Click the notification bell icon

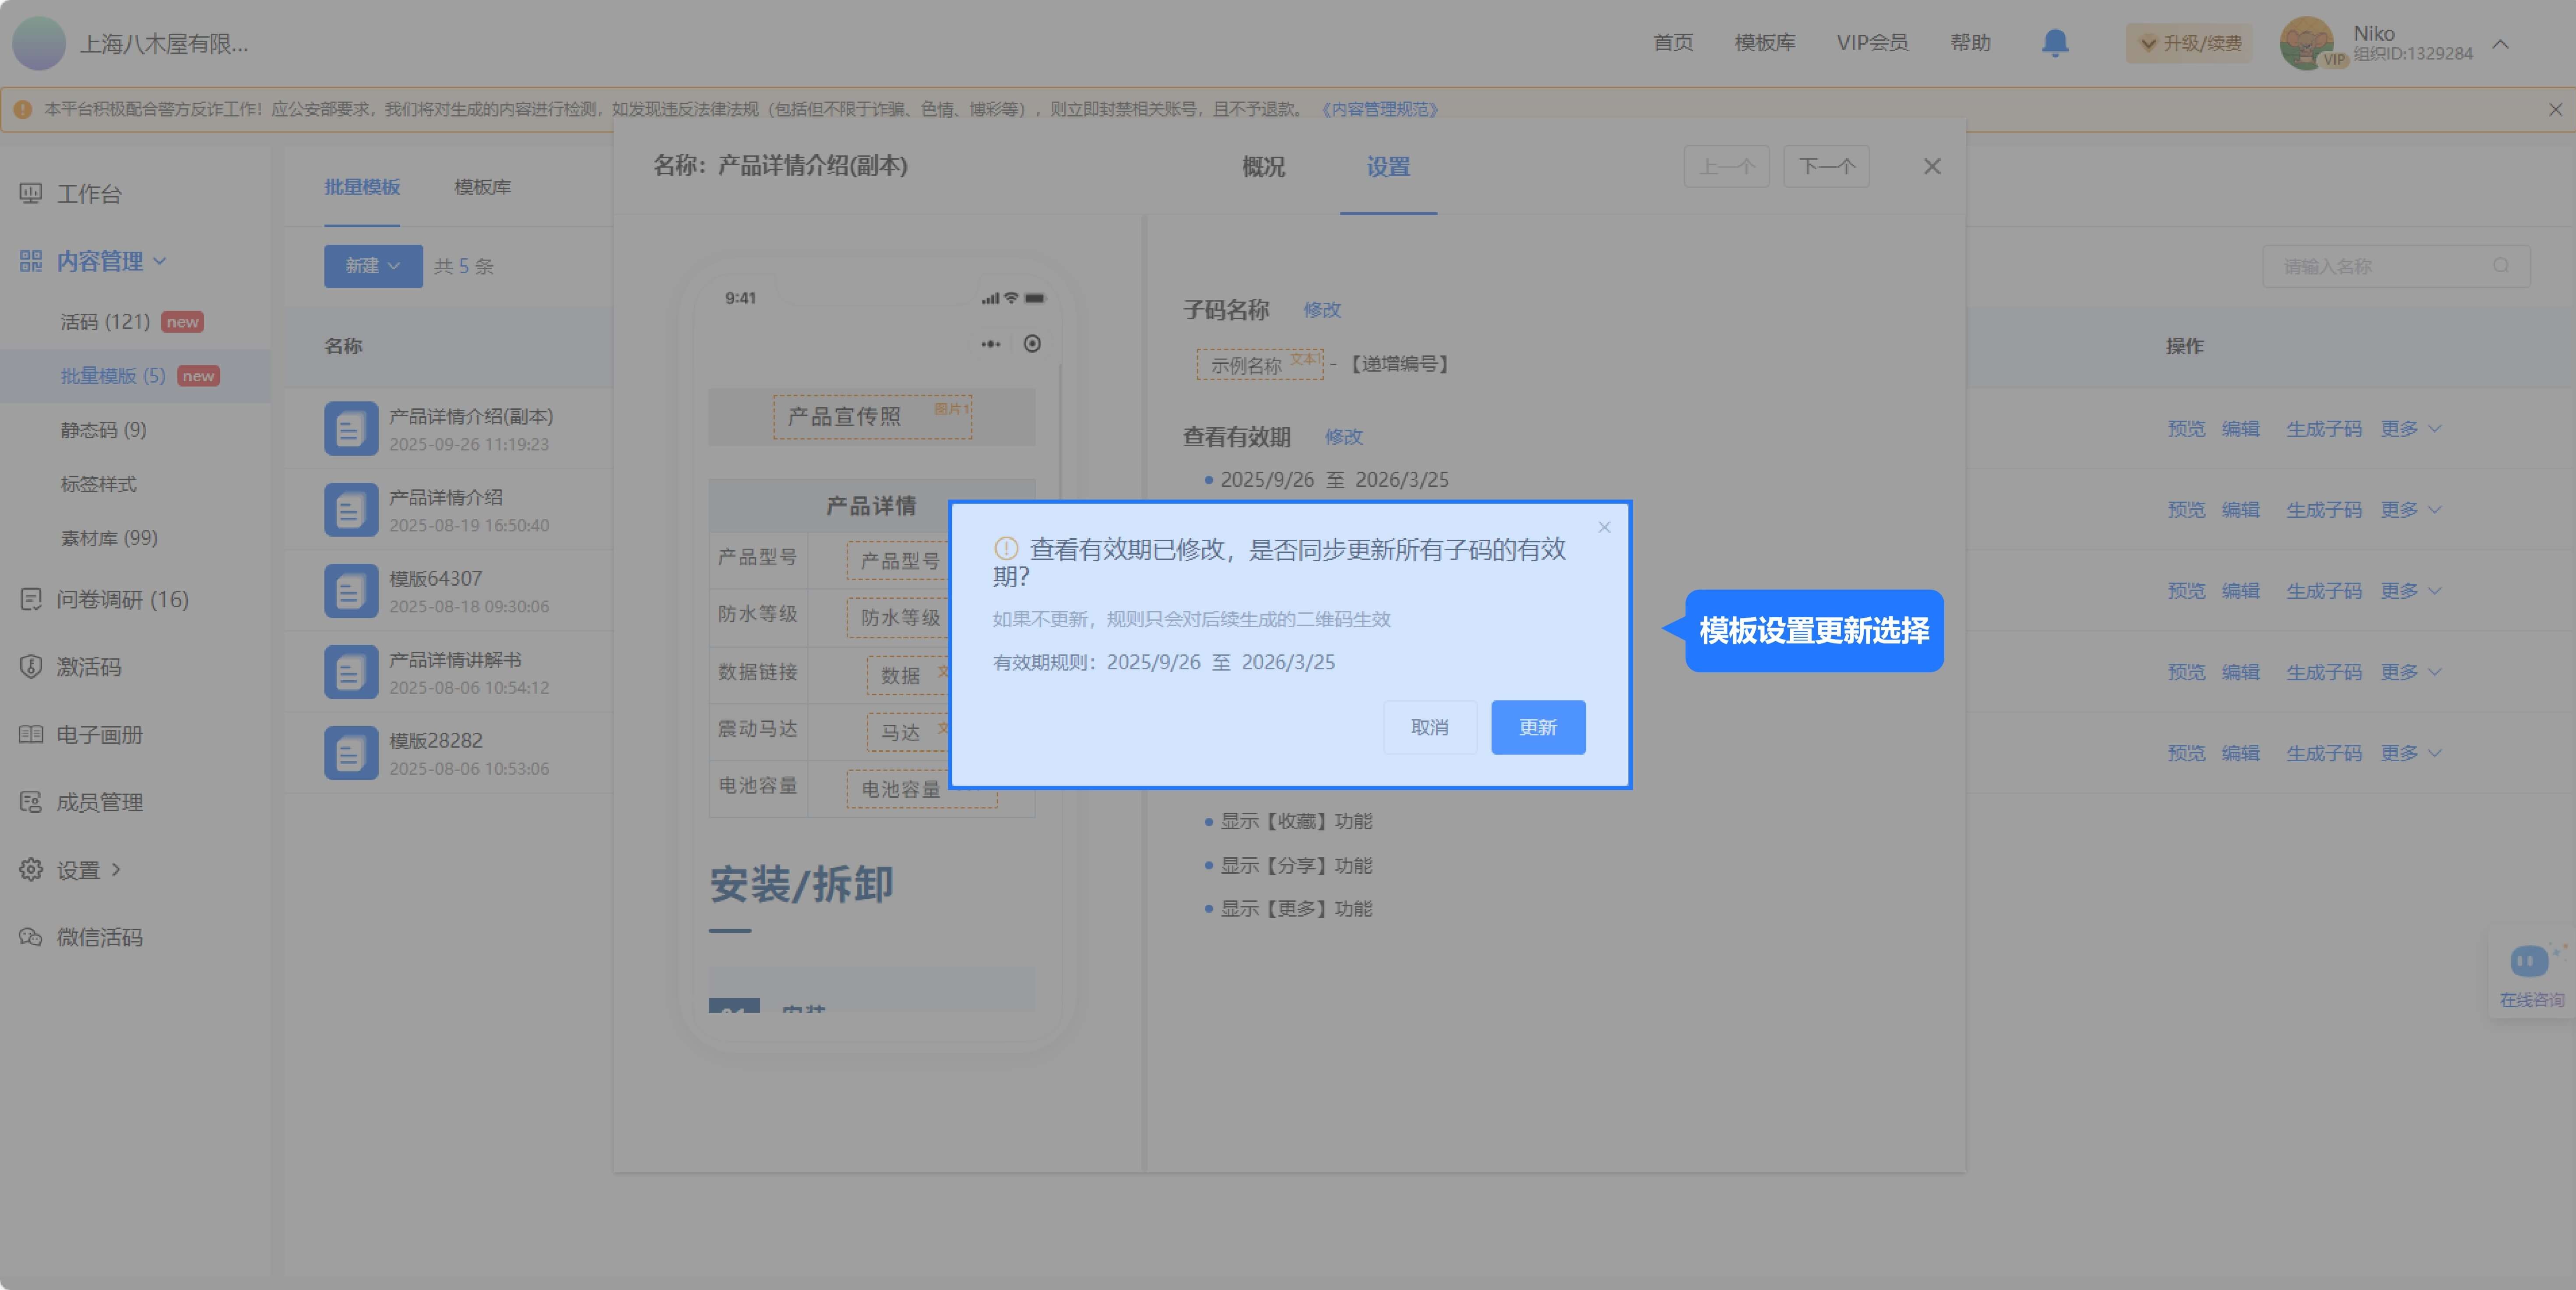click(x=2054, y=43)
